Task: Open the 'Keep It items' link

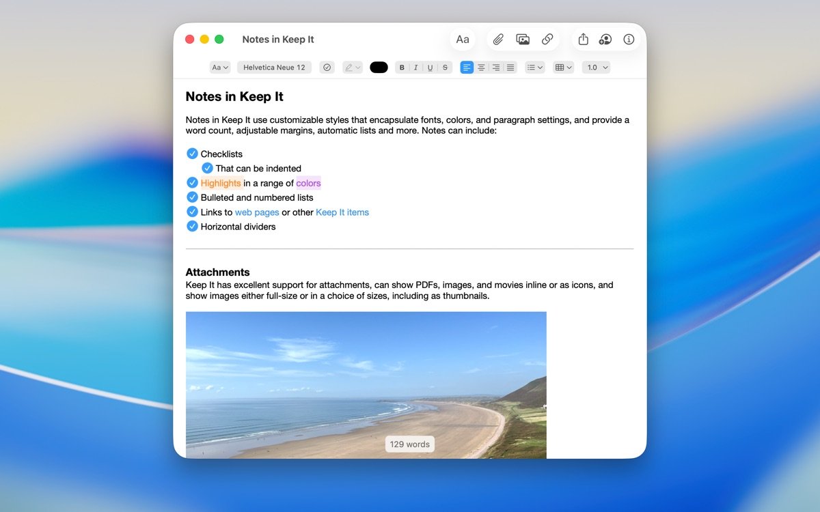Action: pos(342,212)
